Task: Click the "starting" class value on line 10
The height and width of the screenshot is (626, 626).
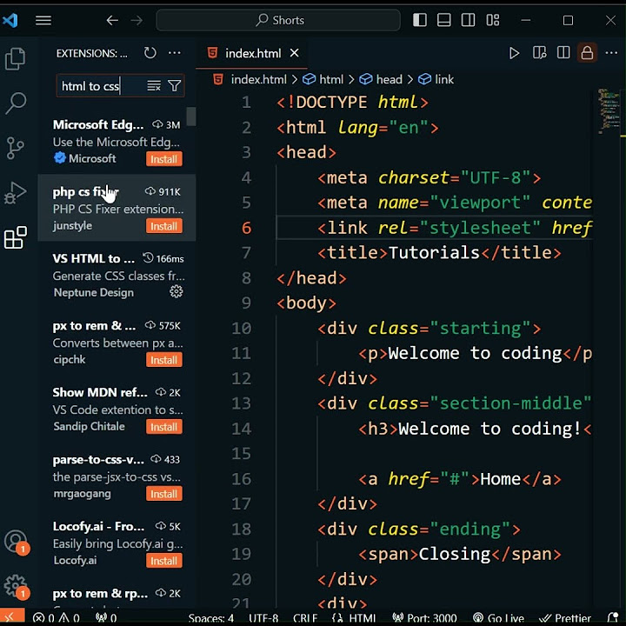Action: pyautogui.click(x=481, y=328)
